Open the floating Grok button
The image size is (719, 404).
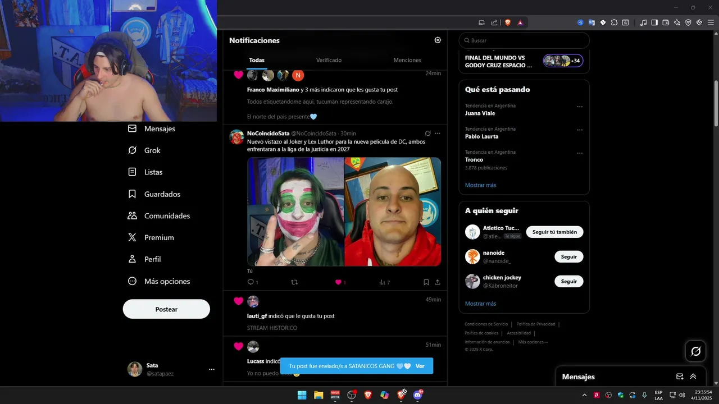tap(696, 351)
